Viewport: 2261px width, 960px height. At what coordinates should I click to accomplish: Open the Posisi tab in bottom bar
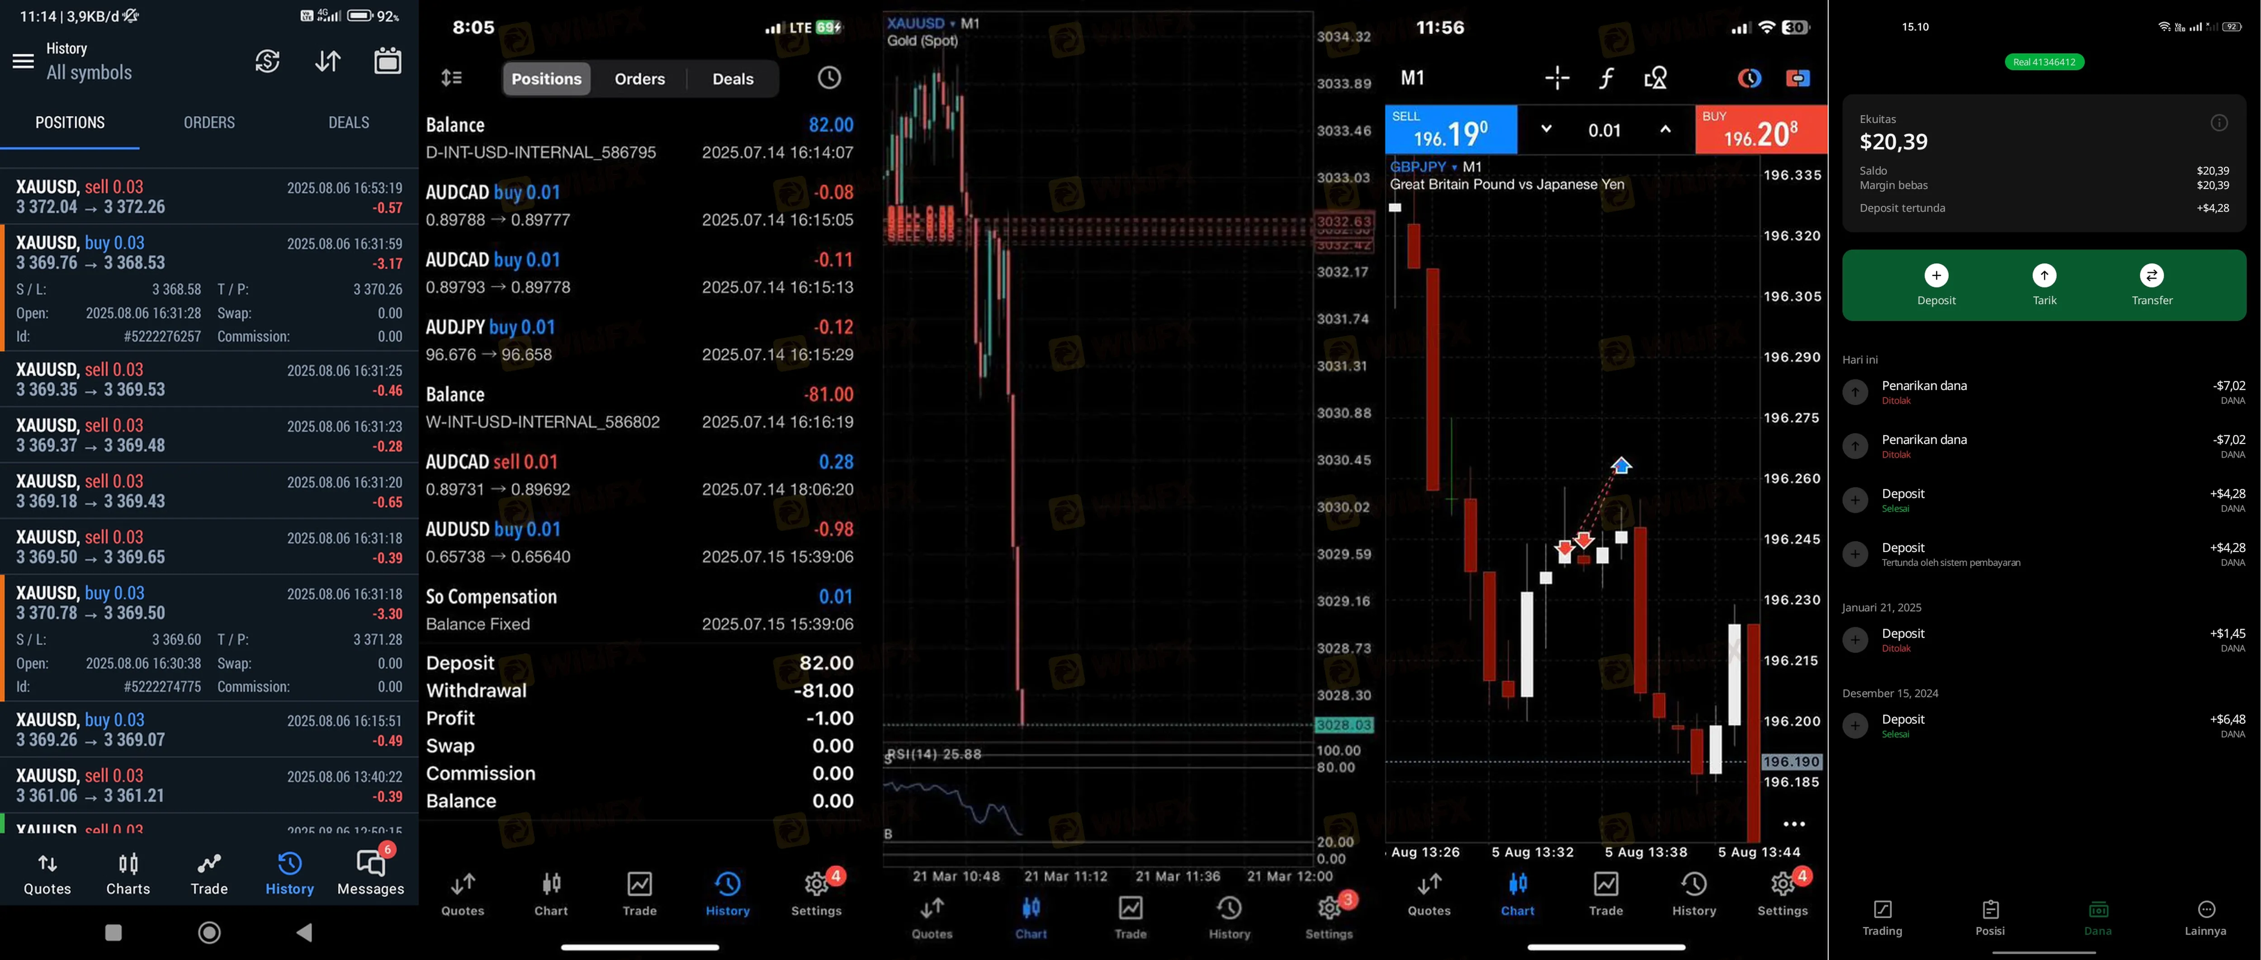coord(1990,918)
